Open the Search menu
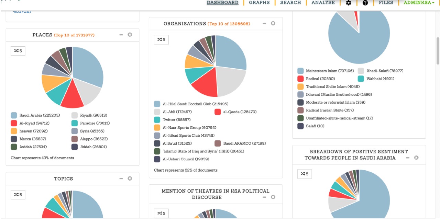Screen dimensions: 440x219 [x=290, y=3]
